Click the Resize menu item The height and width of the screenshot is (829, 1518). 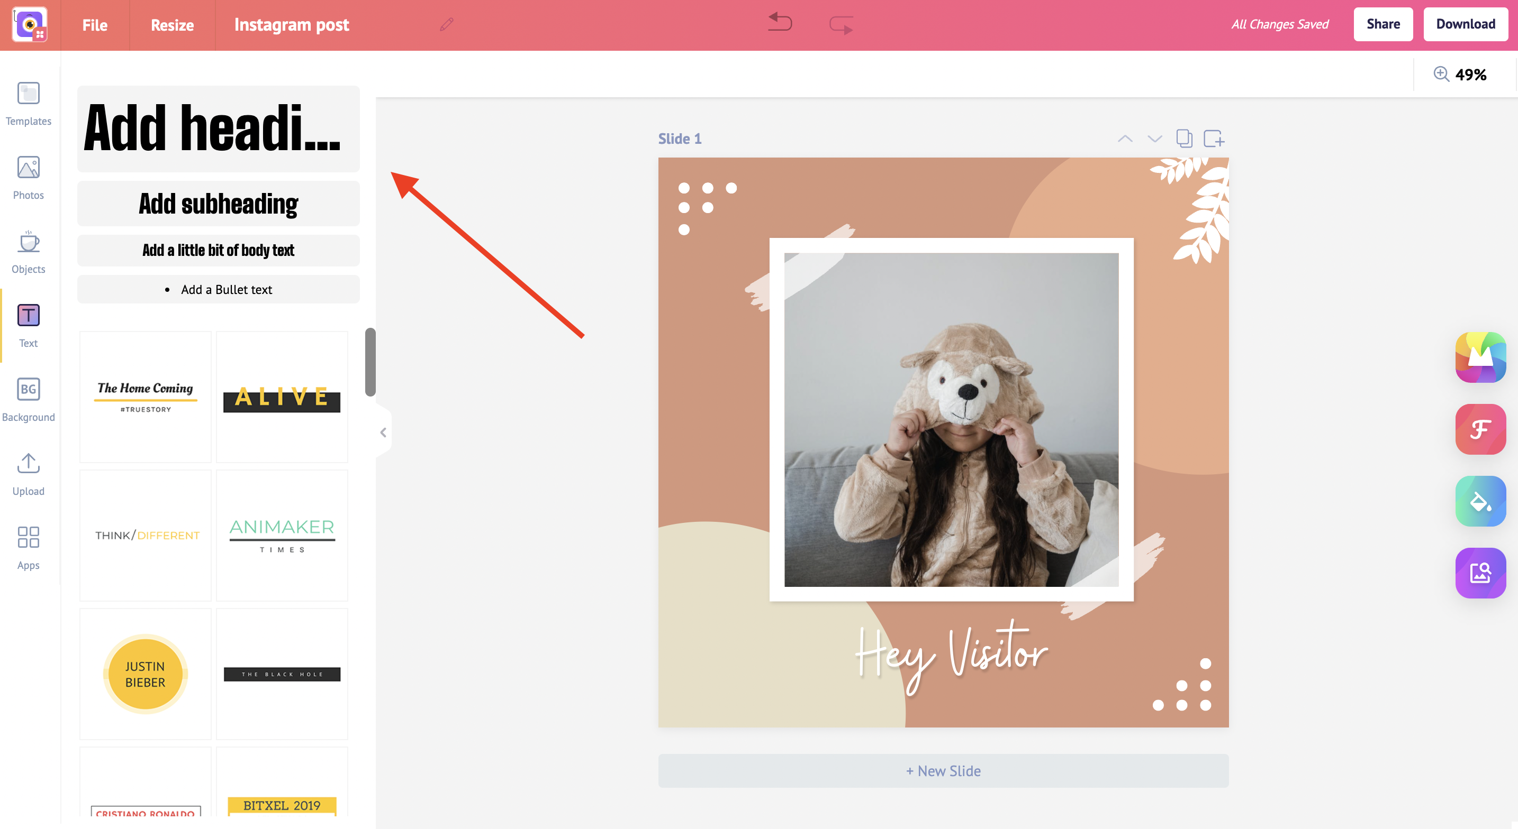(170, 24)
